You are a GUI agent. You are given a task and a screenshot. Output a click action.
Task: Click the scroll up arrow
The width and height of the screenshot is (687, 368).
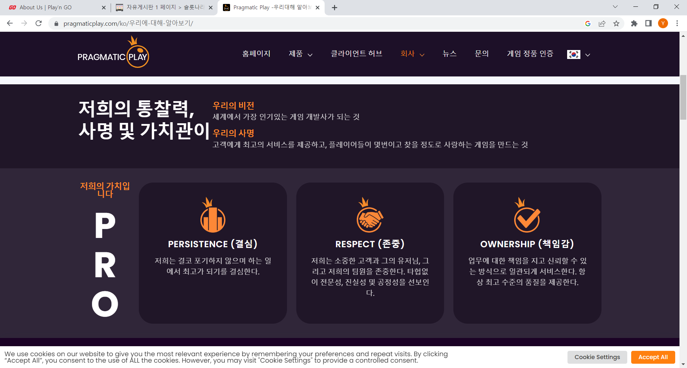pyautogui.click(x=683, y=36)
